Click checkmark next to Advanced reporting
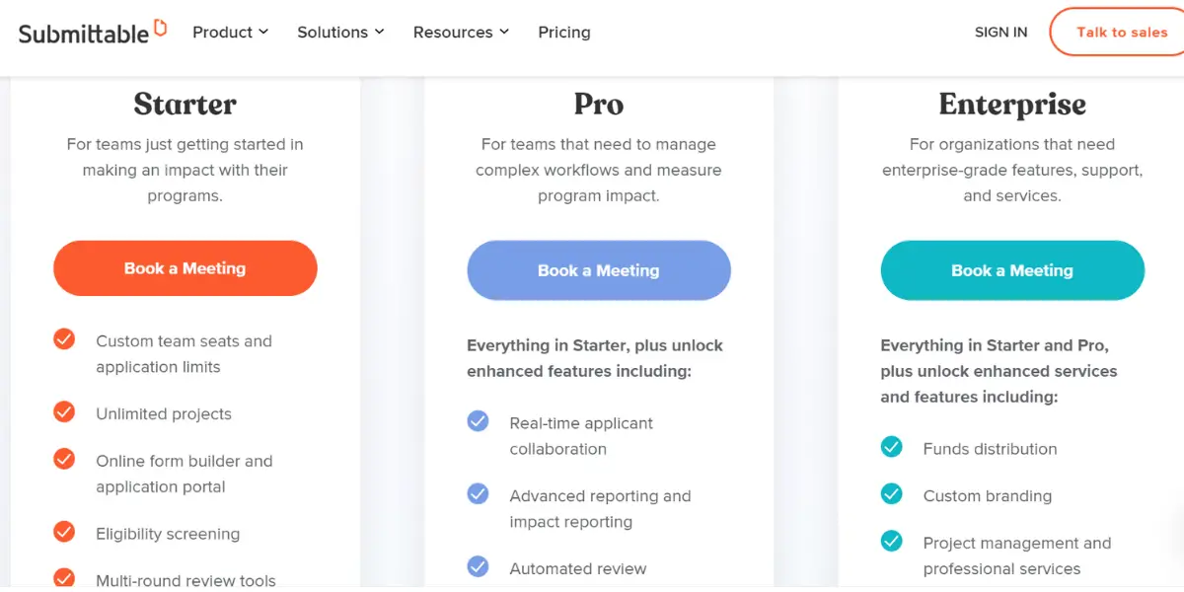The height and width of the screenshot is (592, 1184). click(x=478, y=493)
